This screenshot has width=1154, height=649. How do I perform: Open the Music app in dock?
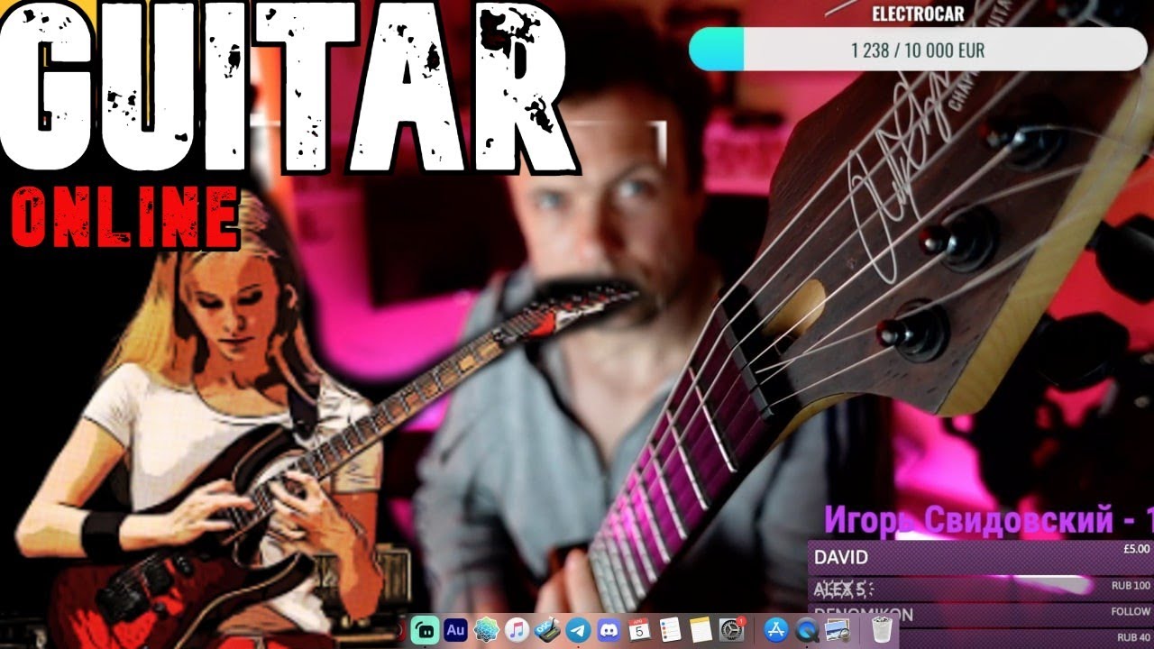pyautogui.click(x=517, y=631)
